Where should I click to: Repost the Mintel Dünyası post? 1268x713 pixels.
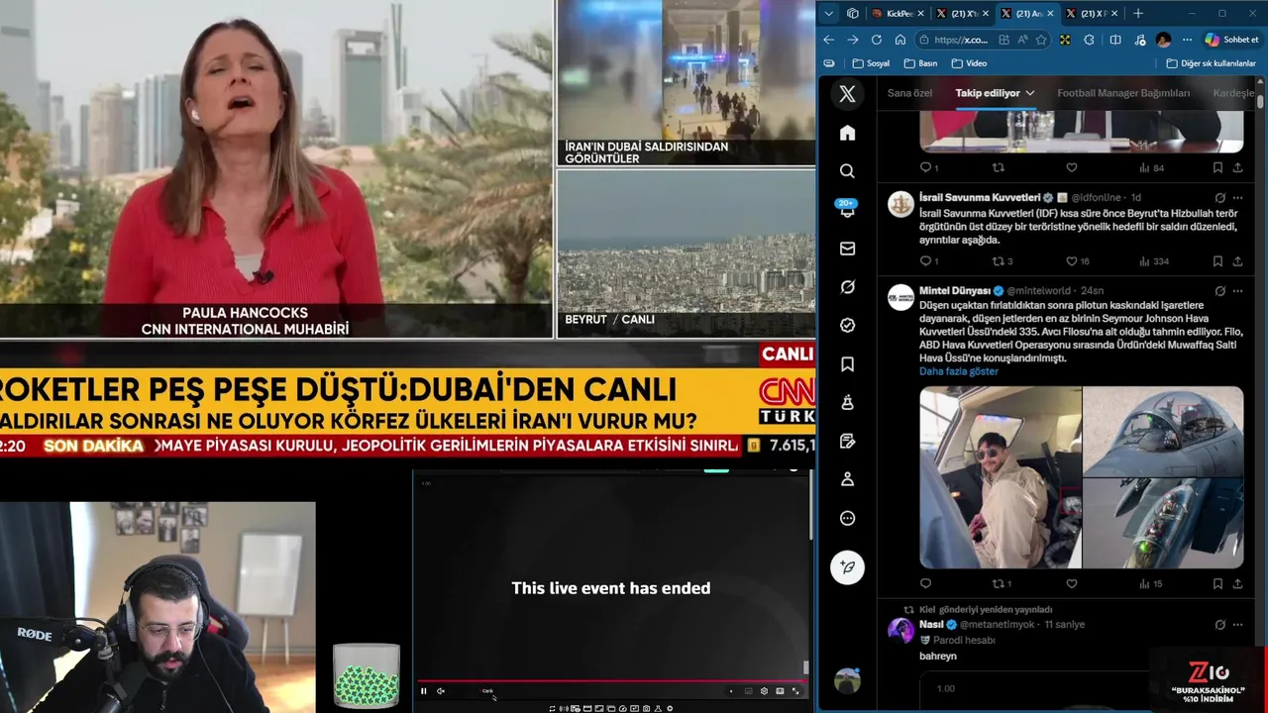tap(999, 584)
